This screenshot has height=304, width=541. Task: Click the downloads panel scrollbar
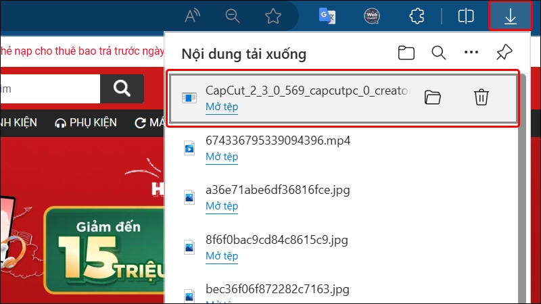coord(523,188)
